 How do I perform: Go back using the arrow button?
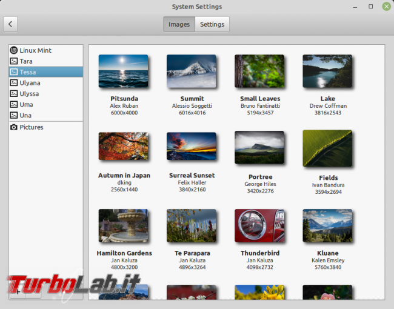pos(10,24)
